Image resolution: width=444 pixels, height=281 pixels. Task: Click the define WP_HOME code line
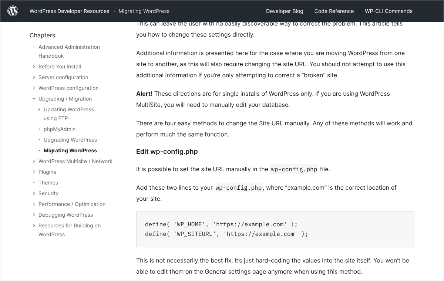221,224
